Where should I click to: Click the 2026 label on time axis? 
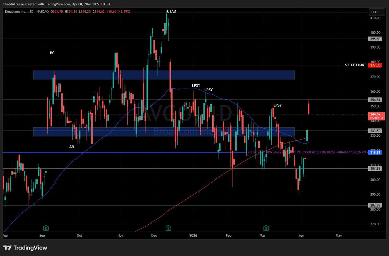coord(193,236)
